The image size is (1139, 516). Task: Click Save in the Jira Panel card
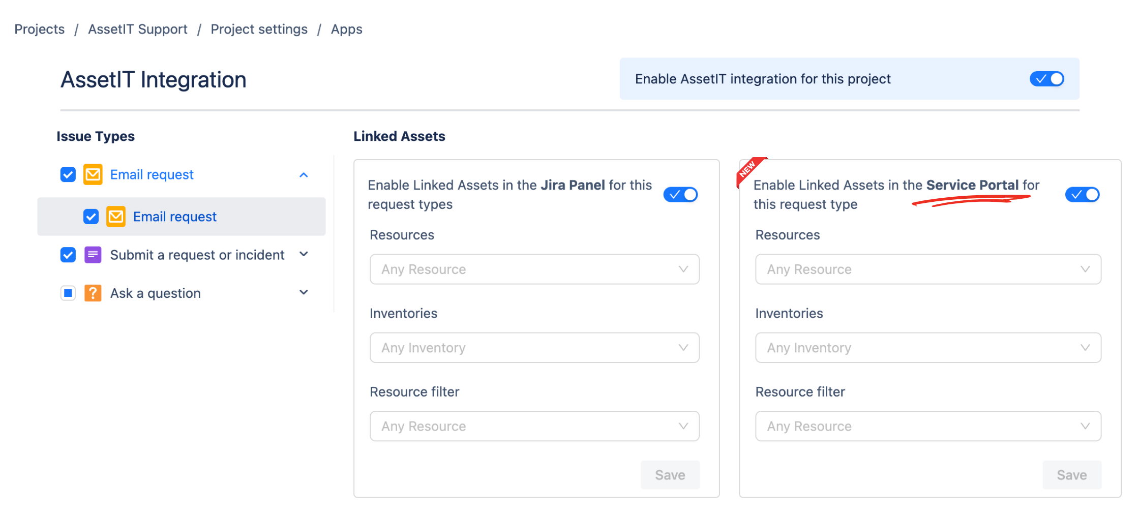[x=670, y=474]
